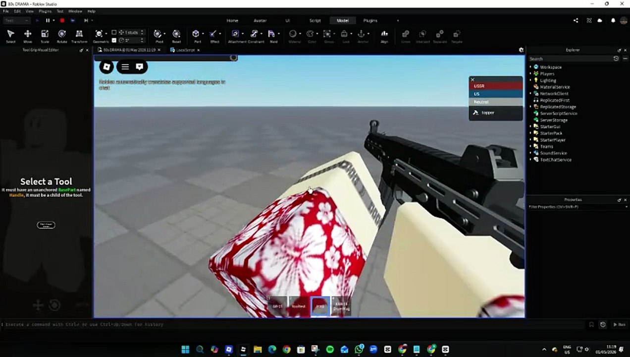Click the Union icon
The image size is (630, 357).
406,34
